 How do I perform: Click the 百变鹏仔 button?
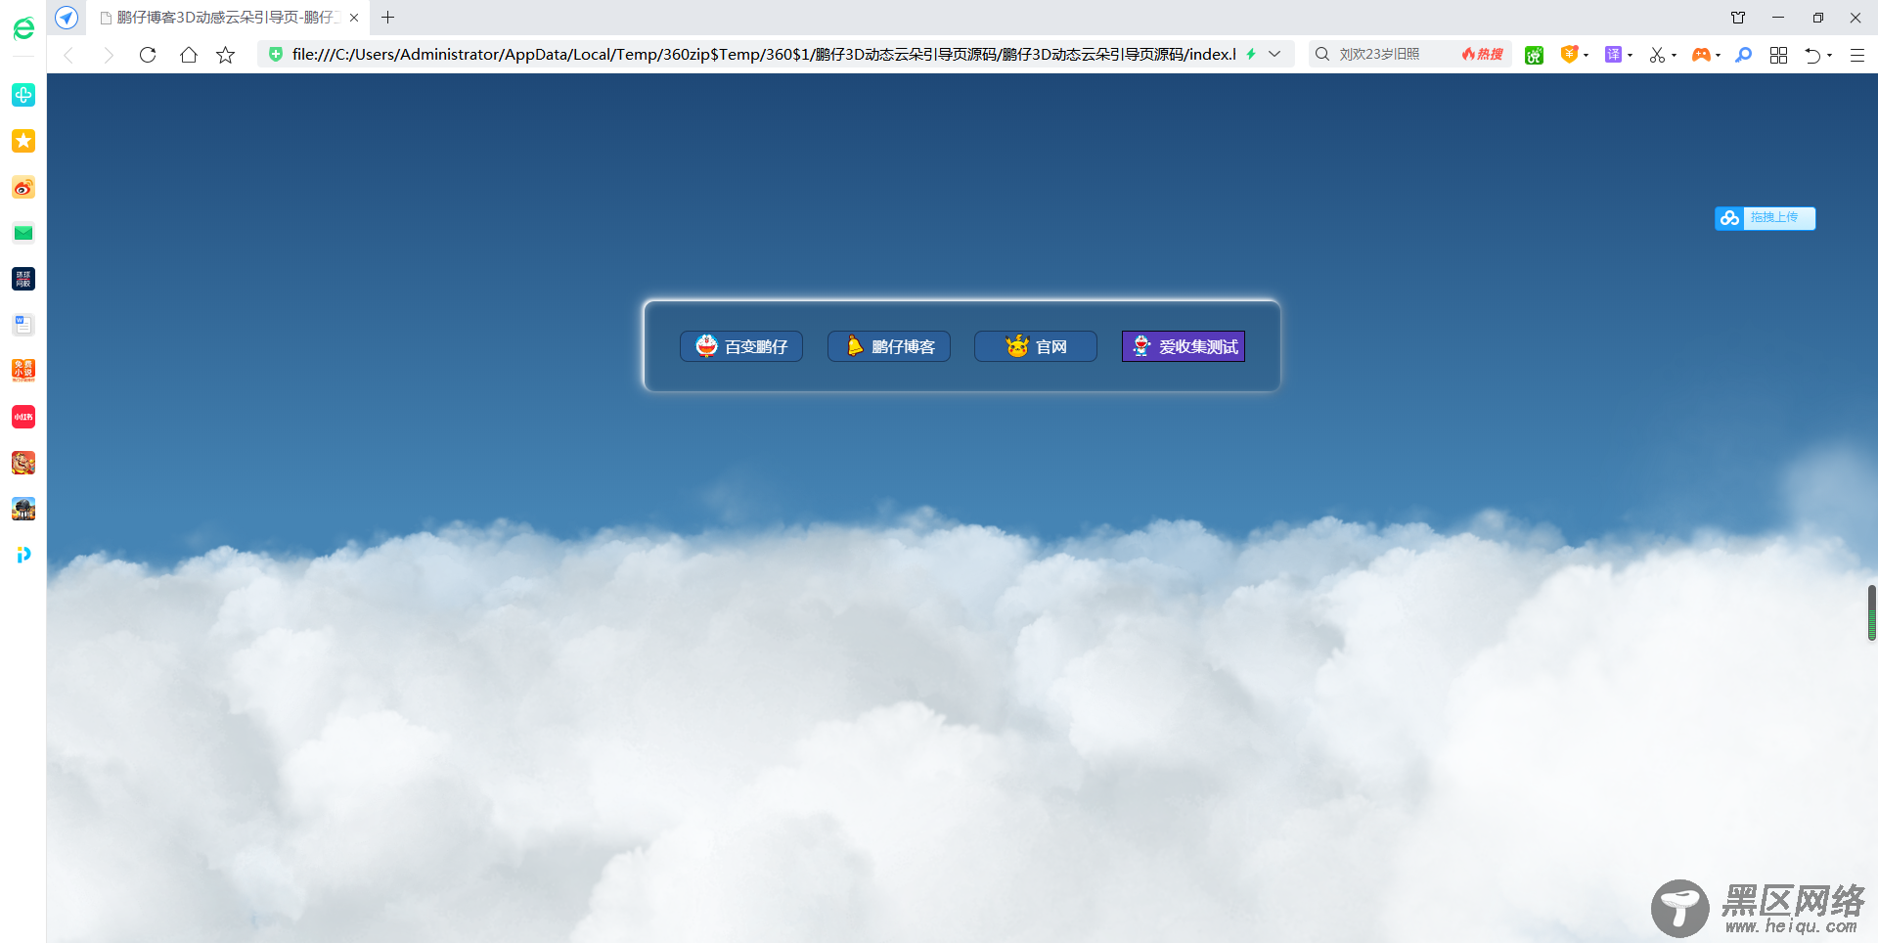coord(741,346)
